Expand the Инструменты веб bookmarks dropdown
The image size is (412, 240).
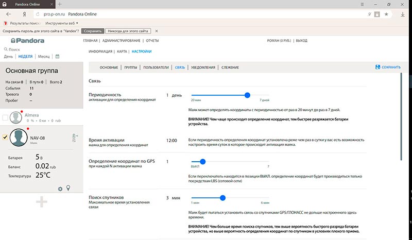77,23
